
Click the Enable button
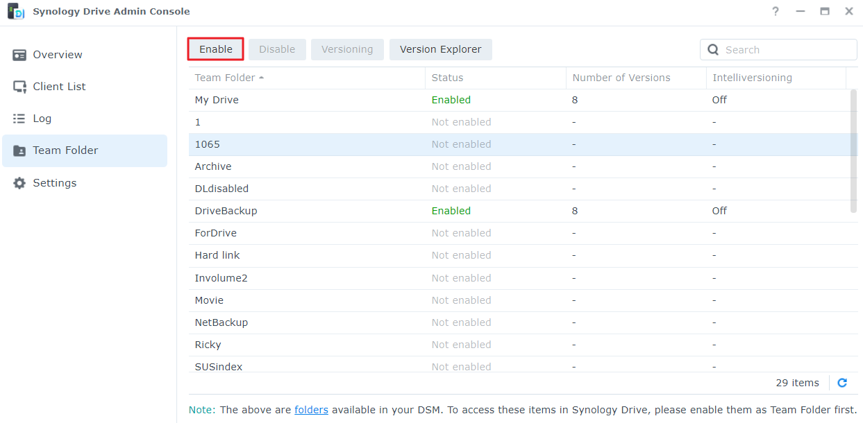click(216, 49)
